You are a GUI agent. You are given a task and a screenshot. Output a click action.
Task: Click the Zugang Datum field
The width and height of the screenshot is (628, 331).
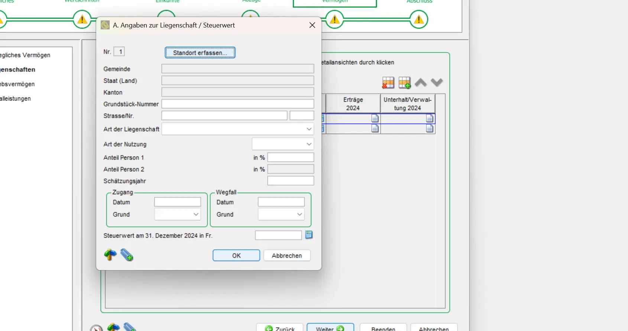[178, 202]
